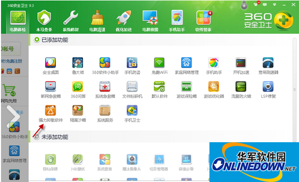Viewport: 299px width, 182px height.
Task: Launch 开机加速 tool
Action: (x=241, y=66)
